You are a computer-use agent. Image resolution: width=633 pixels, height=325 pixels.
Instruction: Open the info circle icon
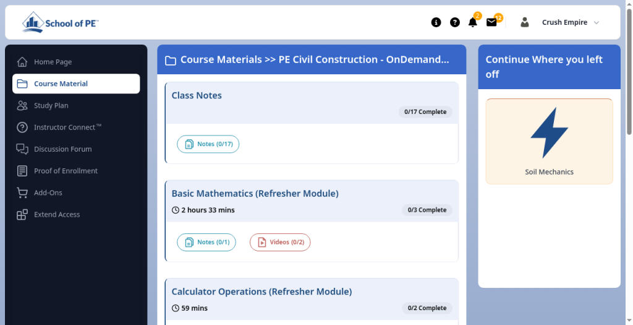pyautogui.click(x=436, y=22)
